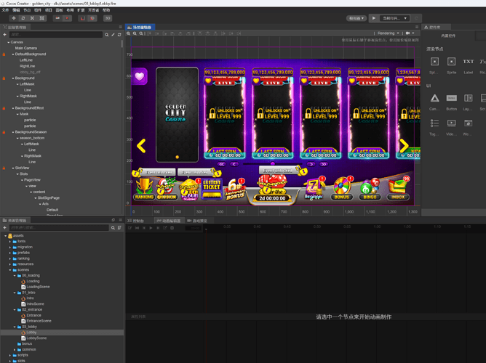This screenshot has height=363, width=486.
Task: Toggle lock on BackgroundEffect node
Action: point(4,108)
